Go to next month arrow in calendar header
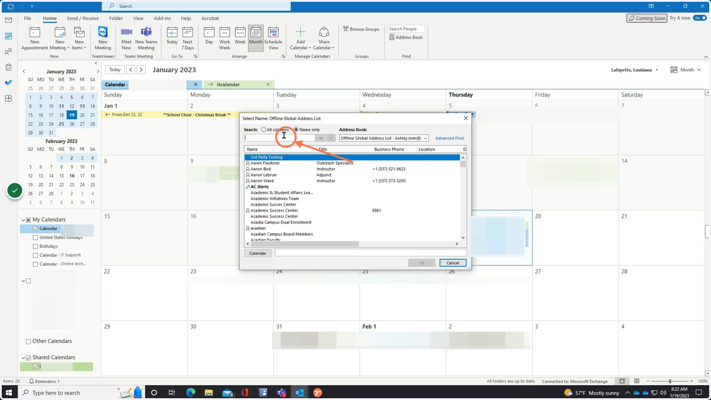Viewport: 711px width, 400px height. tap(141, 70)
